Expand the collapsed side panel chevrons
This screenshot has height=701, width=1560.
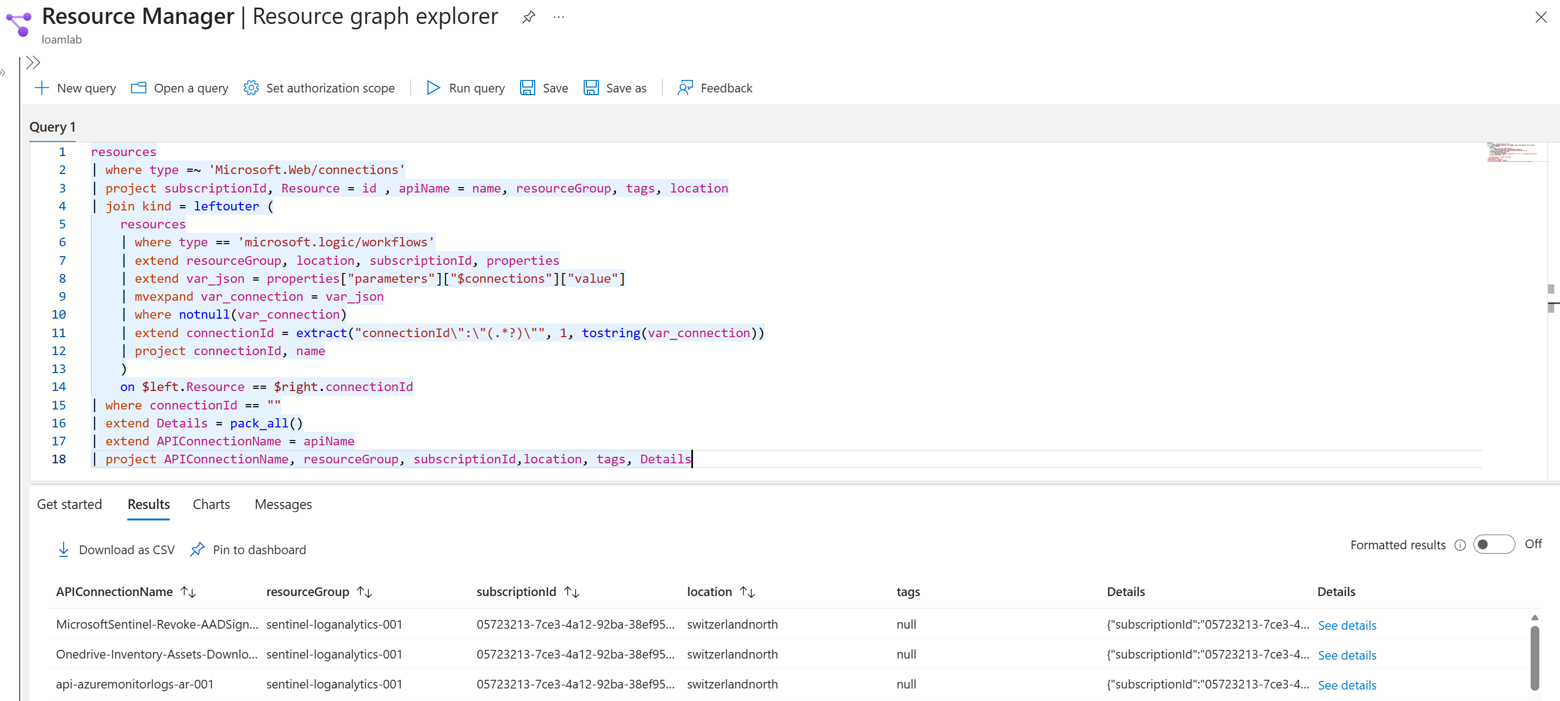(33, 63)
